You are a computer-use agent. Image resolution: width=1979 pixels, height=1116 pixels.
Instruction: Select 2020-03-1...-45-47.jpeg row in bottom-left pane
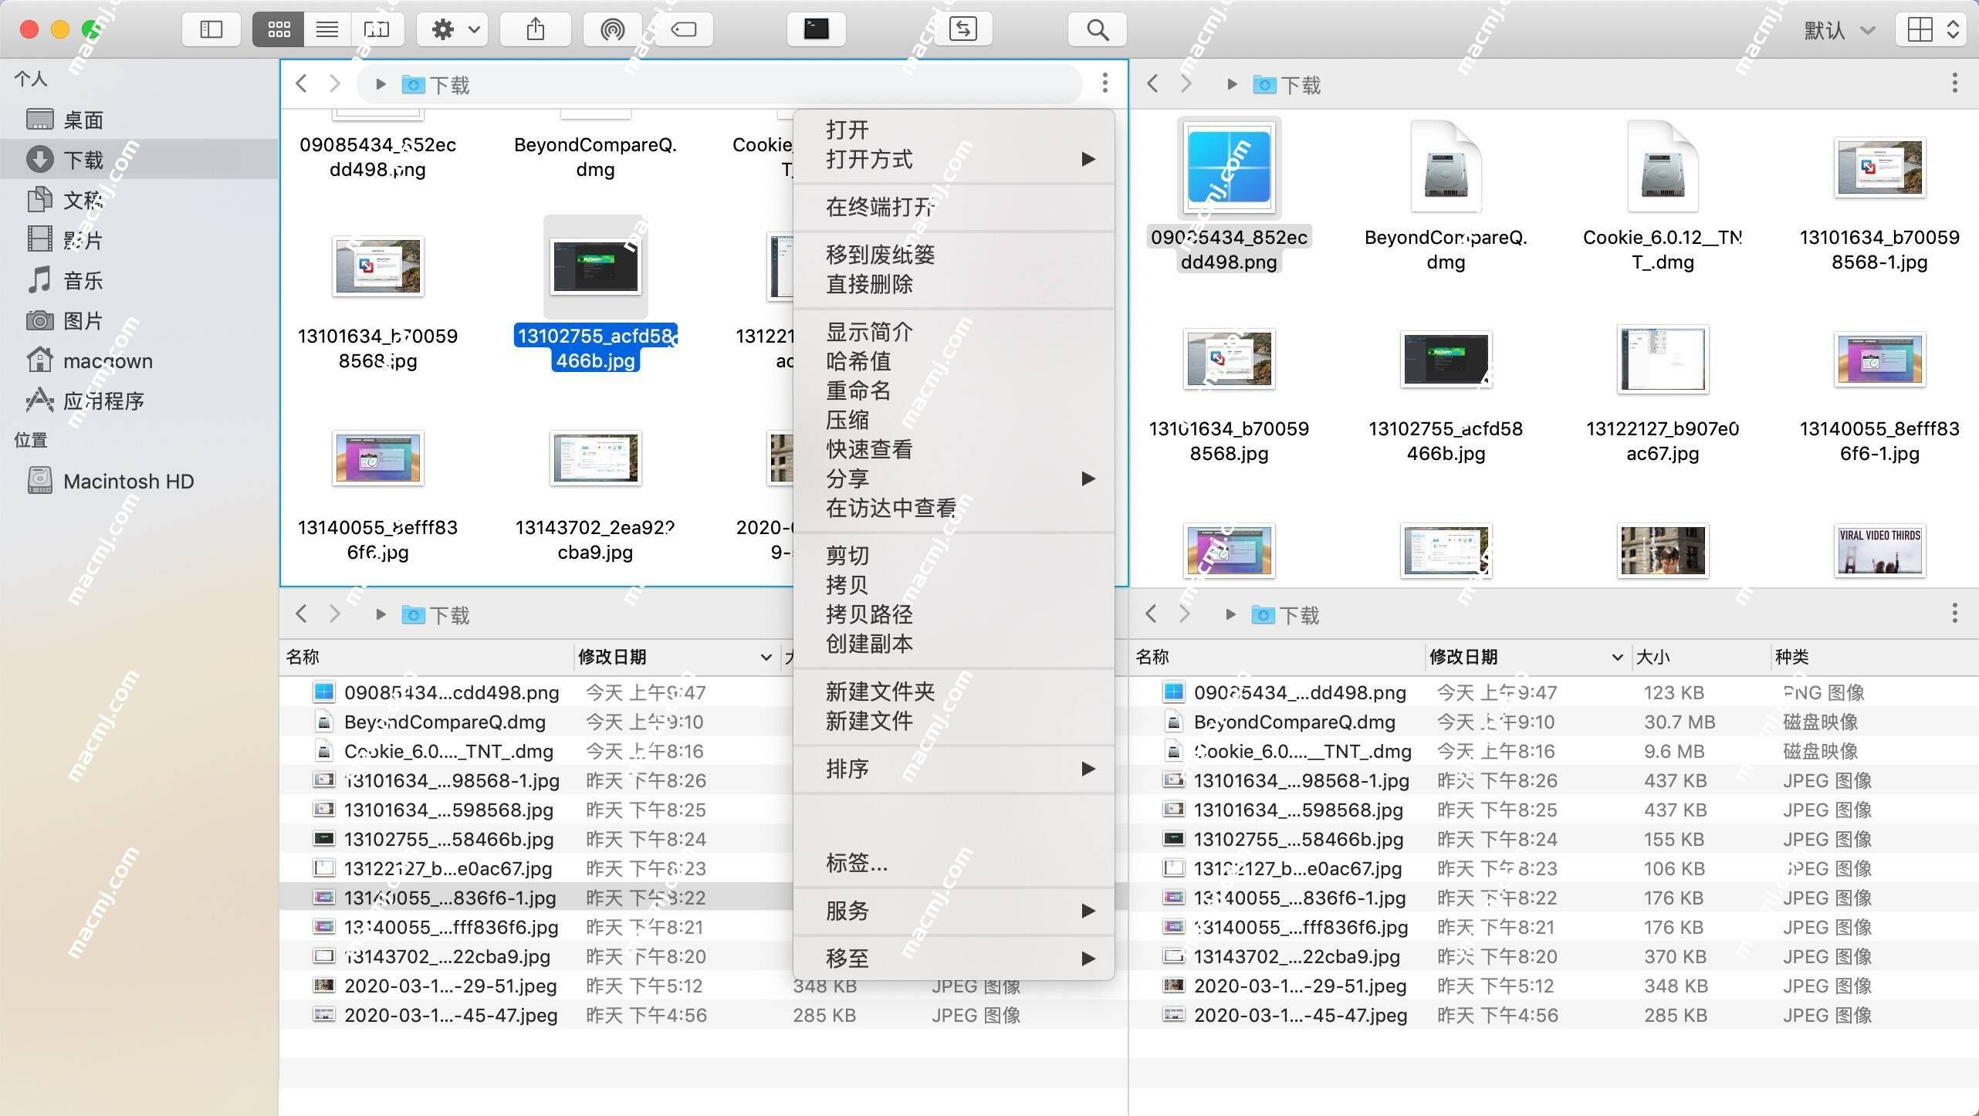pos(703,1015)
